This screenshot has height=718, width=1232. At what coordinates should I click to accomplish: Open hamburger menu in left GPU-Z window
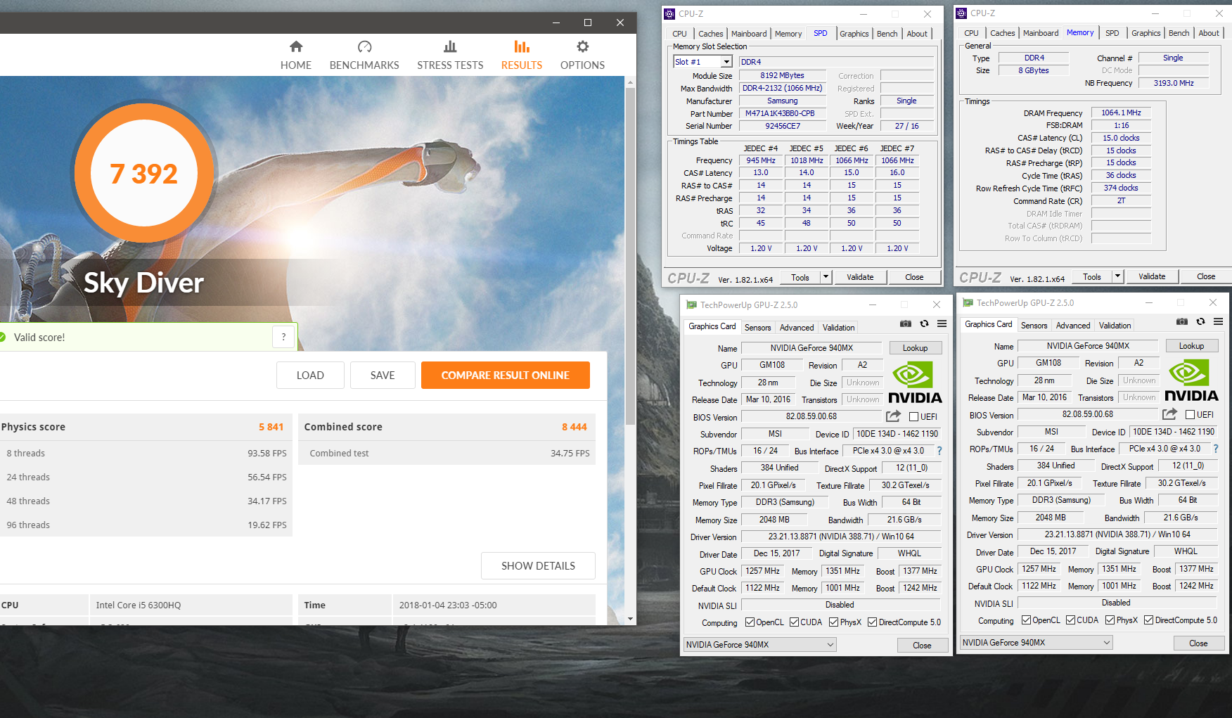[942, 323]
